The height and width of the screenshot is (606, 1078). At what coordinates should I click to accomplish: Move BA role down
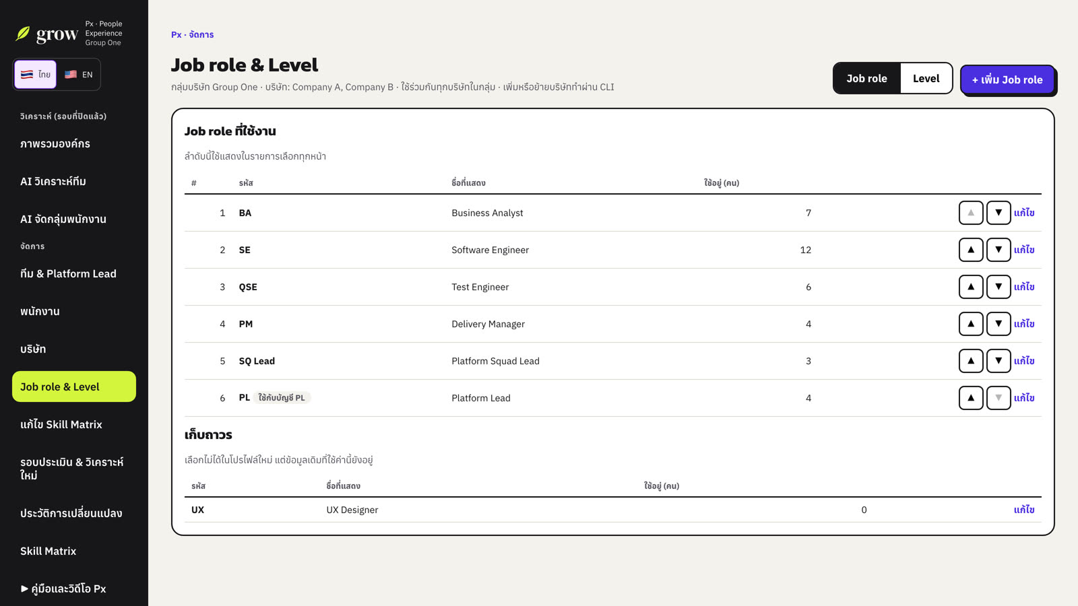(x=998, y=213)
